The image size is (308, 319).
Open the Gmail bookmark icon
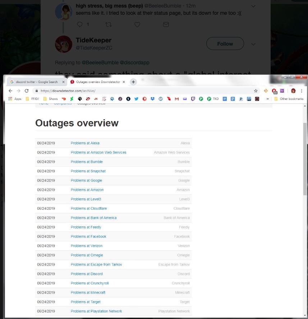pyautogui.click(x=177, y=99)
